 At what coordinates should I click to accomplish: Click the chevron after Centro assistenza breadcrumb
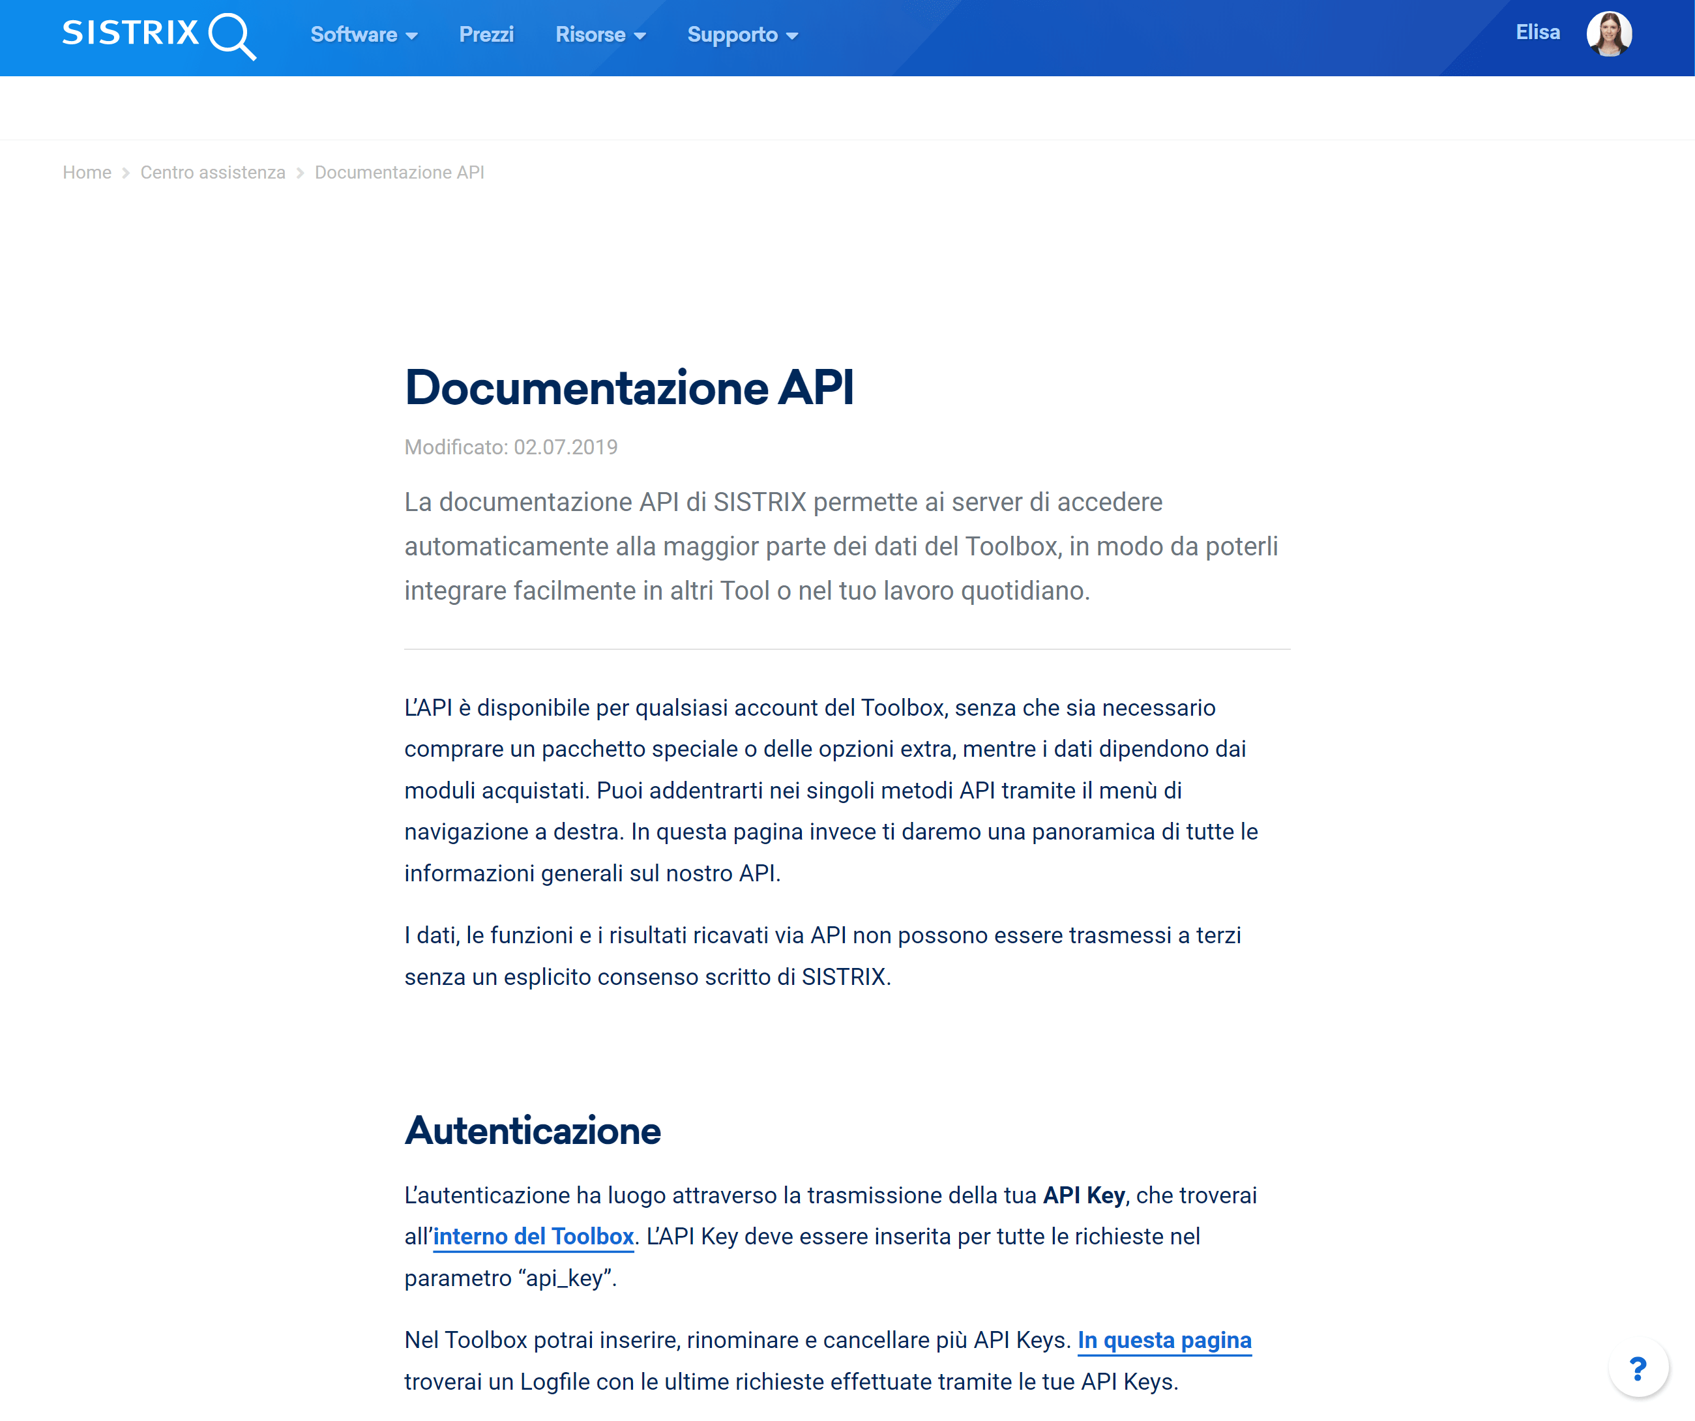(301, 173)
